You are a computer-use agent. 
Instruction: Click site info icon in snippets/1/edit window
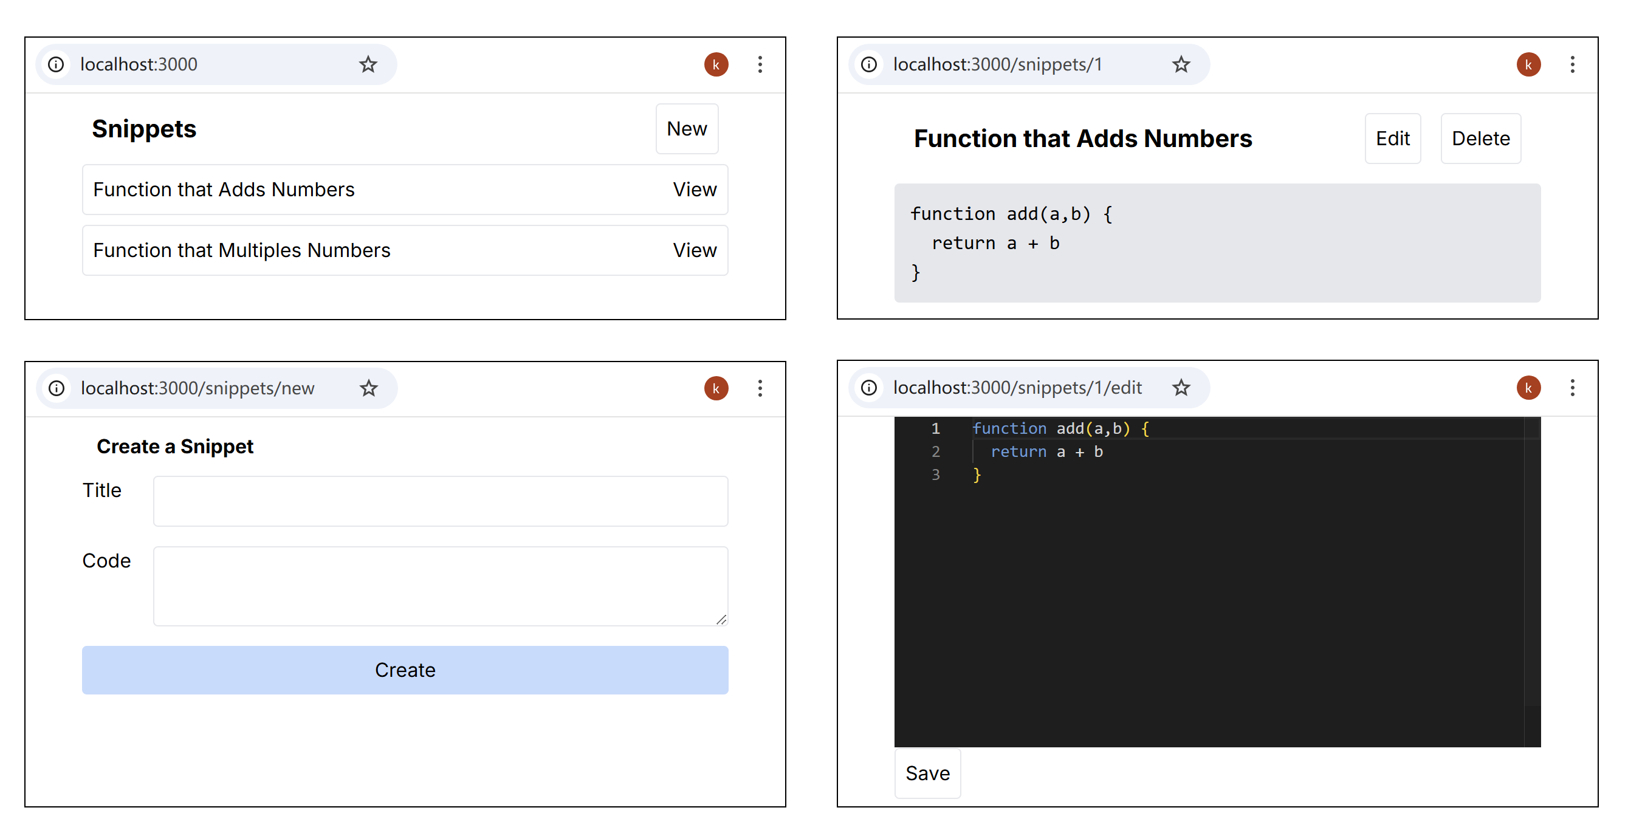coord(869,388)
